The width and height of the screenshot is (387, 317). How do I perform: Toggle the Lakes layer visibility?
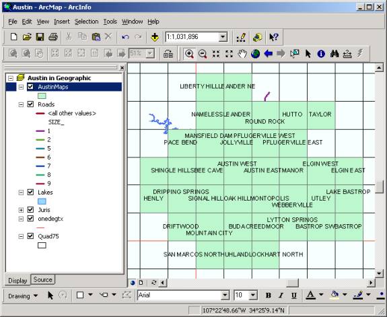pos(30,192)
